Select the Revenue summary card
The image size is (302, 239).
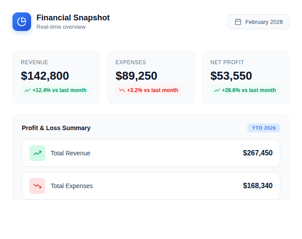coord(56,77)
